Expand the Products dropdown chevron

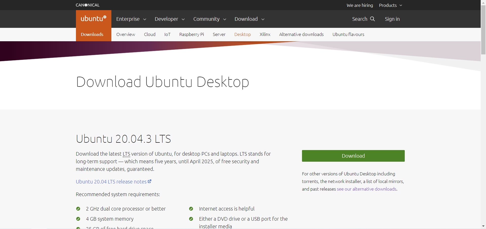click(x=401, y=5)
